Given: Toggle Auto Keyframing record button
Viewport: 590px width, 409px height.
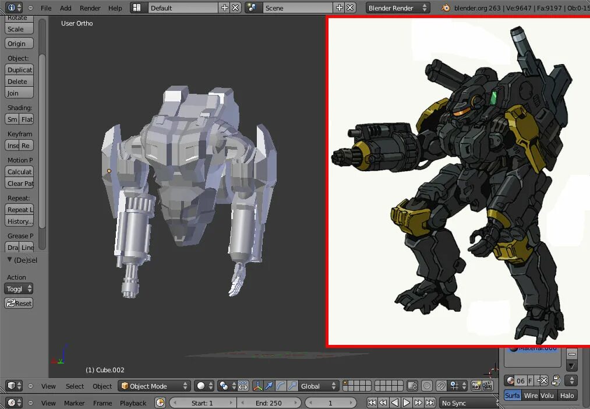Looking at the screenshot, I should (160, 402).
